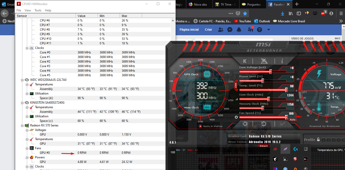Open the Afterburner OC Scanner icon
Screen dimensions: 345x170
(264, 61)
